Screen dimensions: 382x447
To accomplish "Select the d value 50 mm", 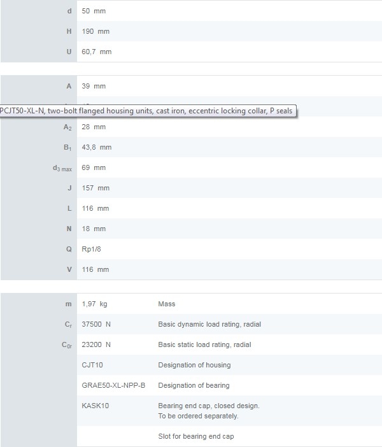I will pos(94,11).
